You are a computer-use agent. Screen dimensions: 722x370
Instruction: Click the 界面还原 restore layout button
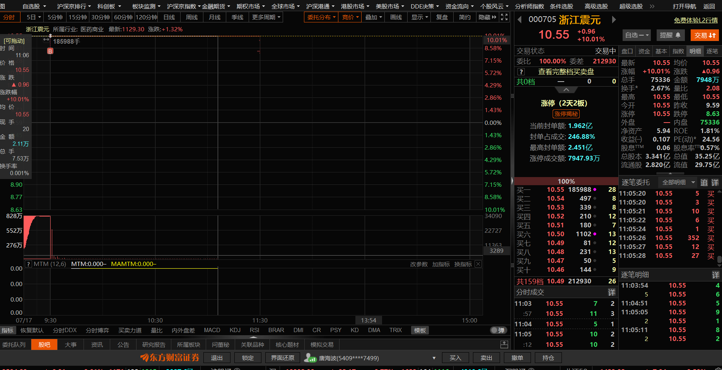tap(283, 358)
